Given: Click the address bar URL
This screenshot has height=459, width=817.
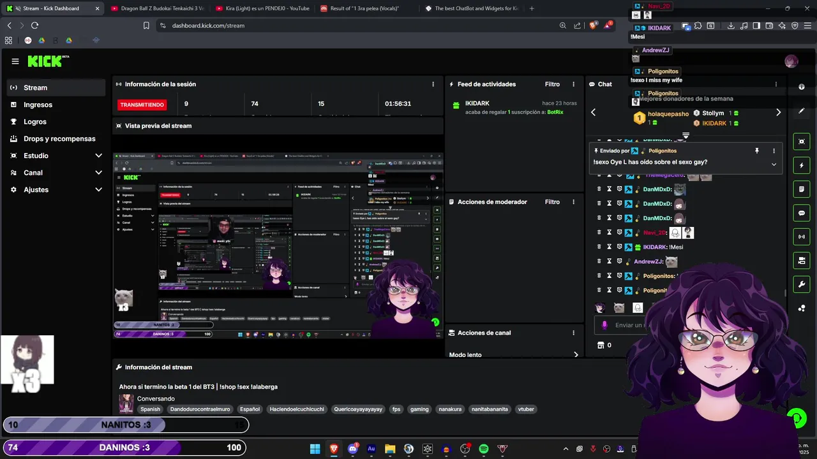Looking at the screenshot, I should [x=208, y=25].
